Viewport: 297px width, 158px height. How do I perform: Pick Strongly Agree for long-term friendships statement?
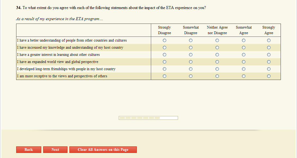tap(269, 69)
